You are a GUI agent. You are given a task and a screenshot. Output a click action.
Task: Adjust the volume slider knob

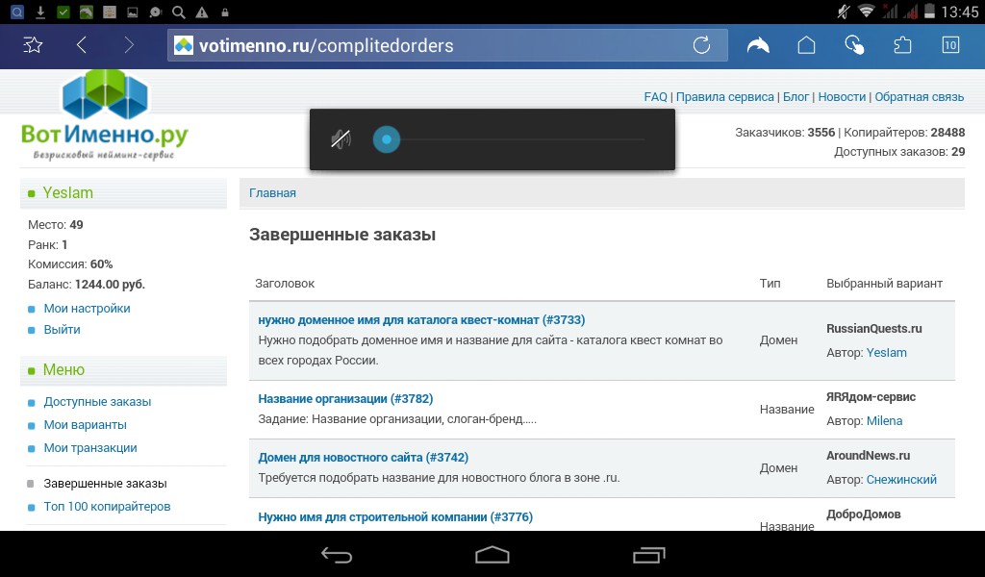[387, 139]
